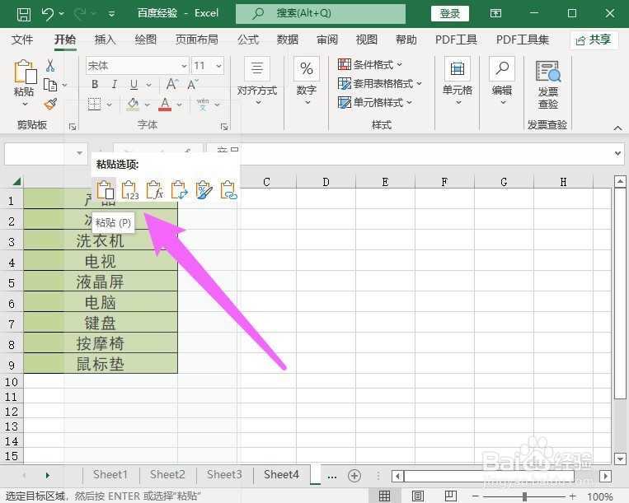Switch to Page Layout view icon
629x503 pixels.
click(x=418, y=496)
